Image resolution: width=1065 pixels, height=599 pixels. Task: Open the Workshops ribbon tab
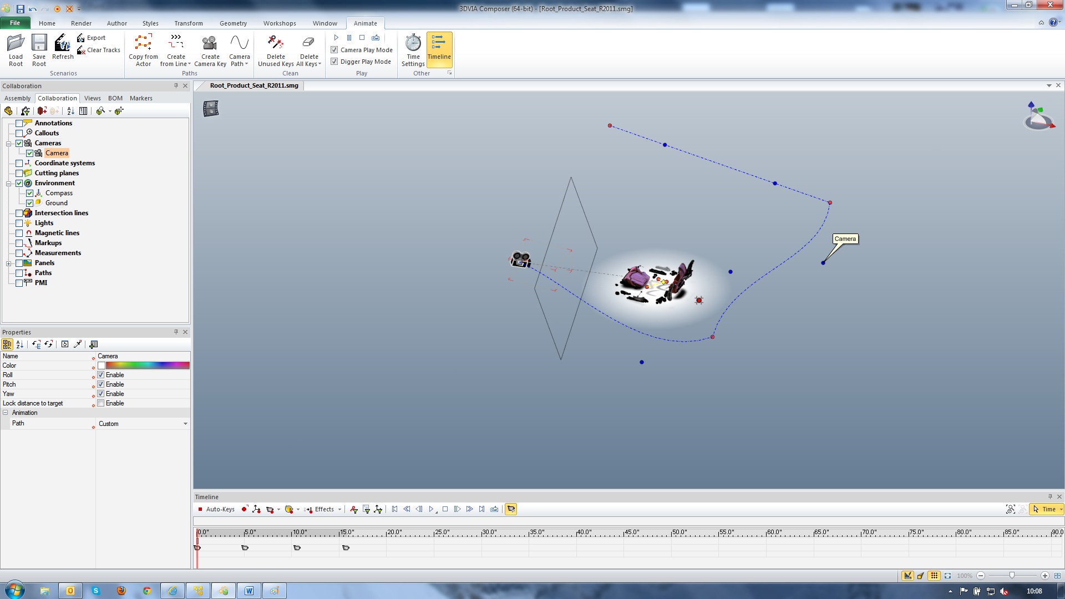click(280, 23)
